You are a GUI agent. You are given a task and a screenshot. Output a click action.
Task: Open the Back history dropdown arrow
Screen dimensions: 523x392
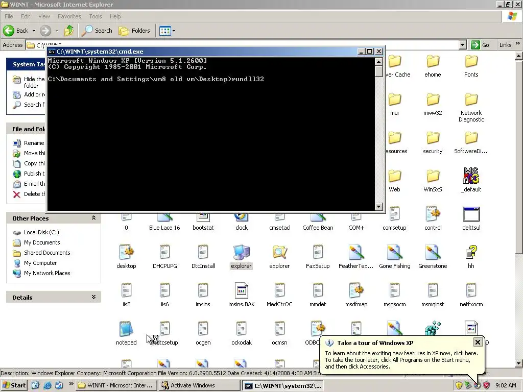tap(34, 31)
